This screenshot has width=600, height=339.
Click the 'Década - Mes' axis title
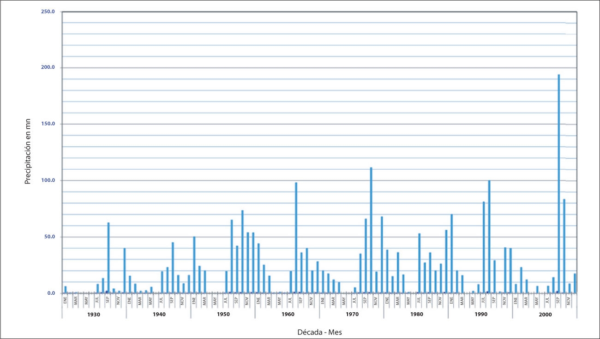pos(319,331)
